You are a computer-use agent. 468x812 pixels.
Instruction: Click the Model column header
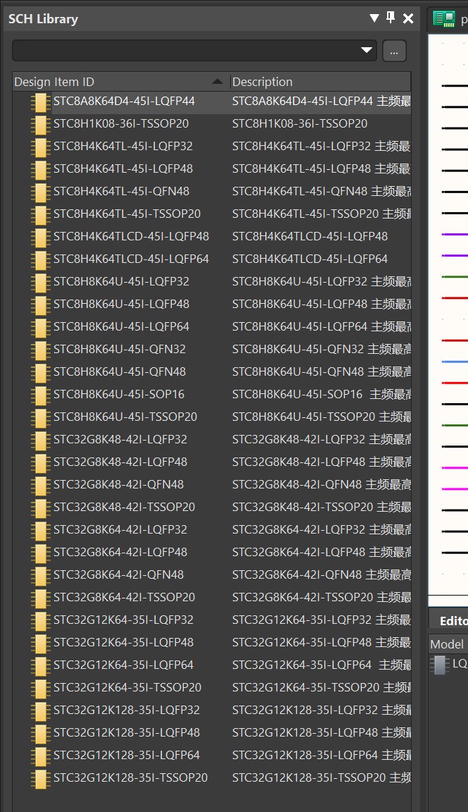(x=448, y=644)
